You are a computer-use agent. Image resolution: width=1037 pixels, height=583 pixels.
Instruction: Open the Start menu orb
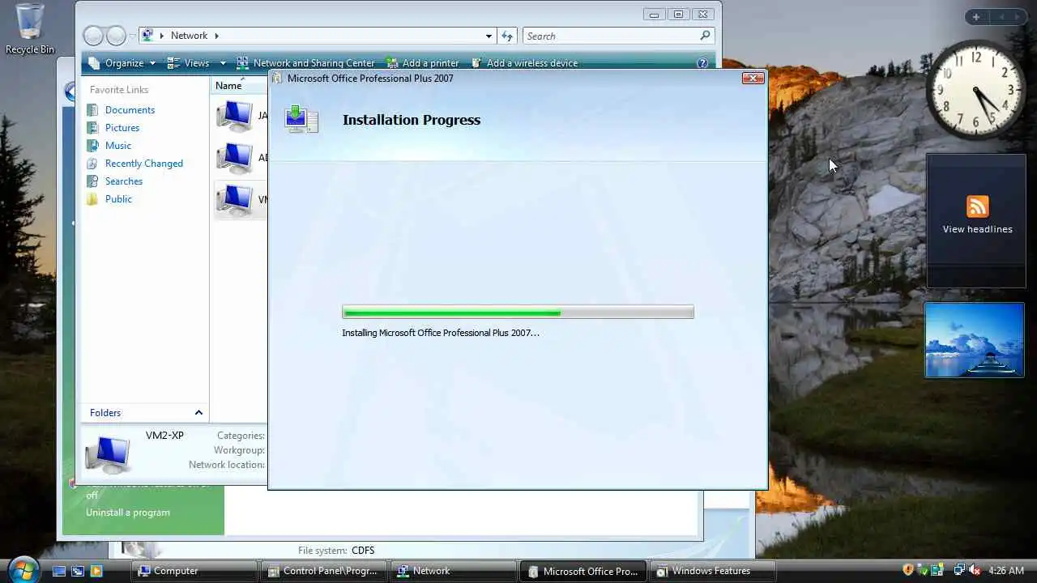point(23,569)
